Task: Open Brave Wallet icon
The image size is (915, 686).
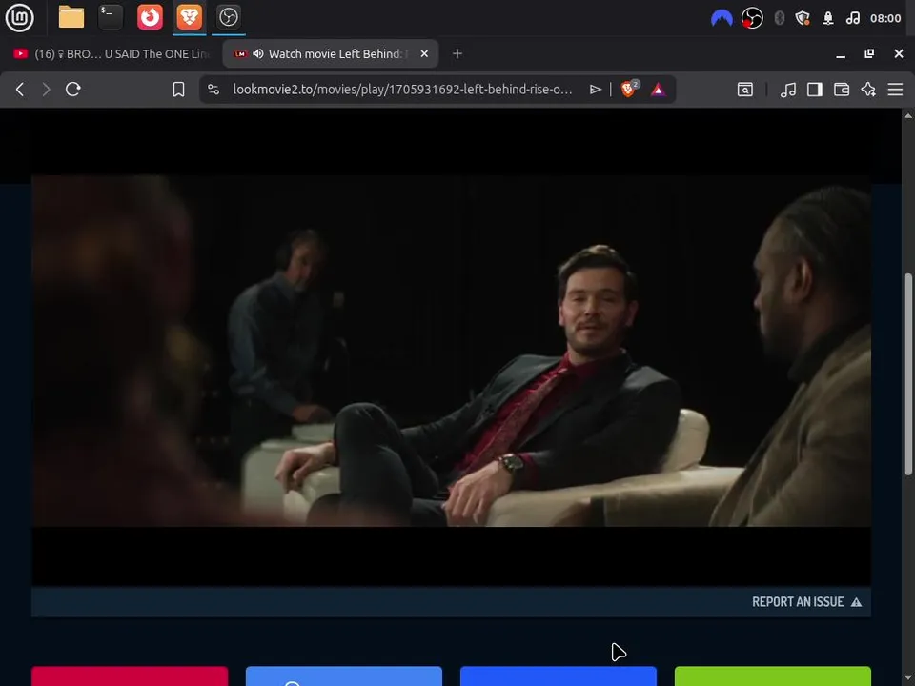Action: coord(842,90)
